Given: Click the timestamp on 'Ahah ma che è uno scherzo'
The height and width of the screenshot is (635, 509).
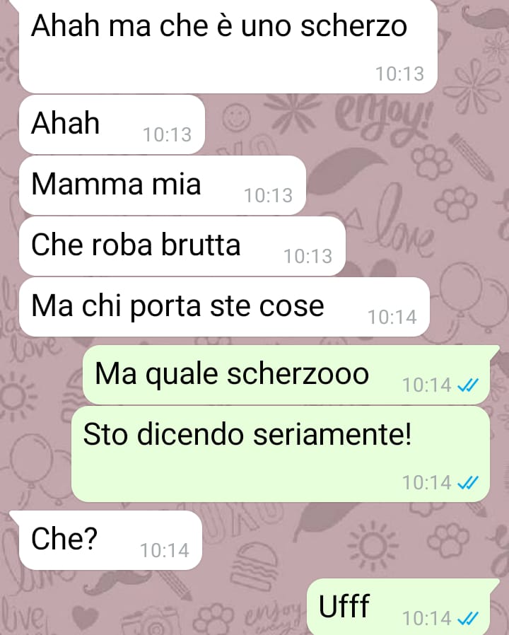Looking at the screenshot, I should click(400, 74).
